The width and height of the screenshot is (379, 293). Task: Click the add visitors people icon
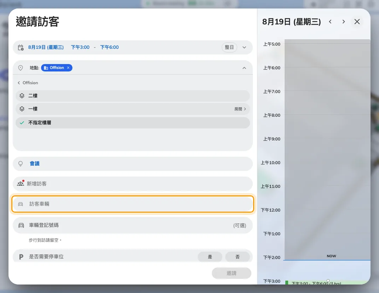pyautogui.click(x=21, y=183)
